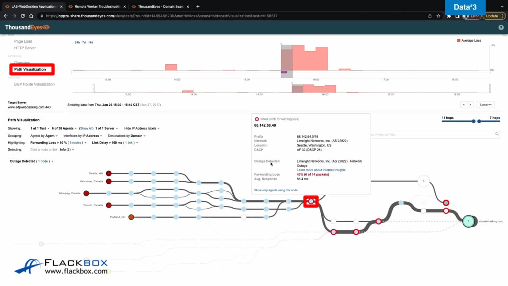This screenshot has width=508, height=286.
Task: Expand the Forwarding Loss highlighting dropdown
Action: (86, 143)
